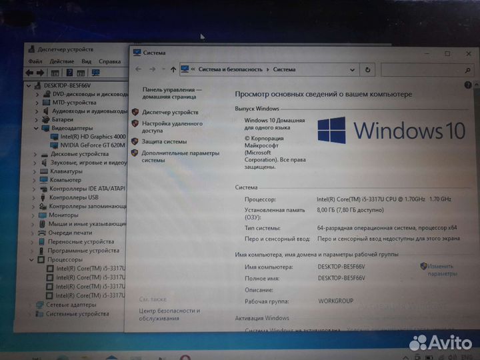Click the Forward arrow in Система window
Viewport: 480px width, 360px height.
[152, 69]
